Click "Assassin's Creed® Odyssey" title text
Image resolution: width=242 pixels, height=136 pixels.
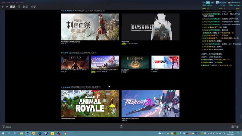pos(70,42)
